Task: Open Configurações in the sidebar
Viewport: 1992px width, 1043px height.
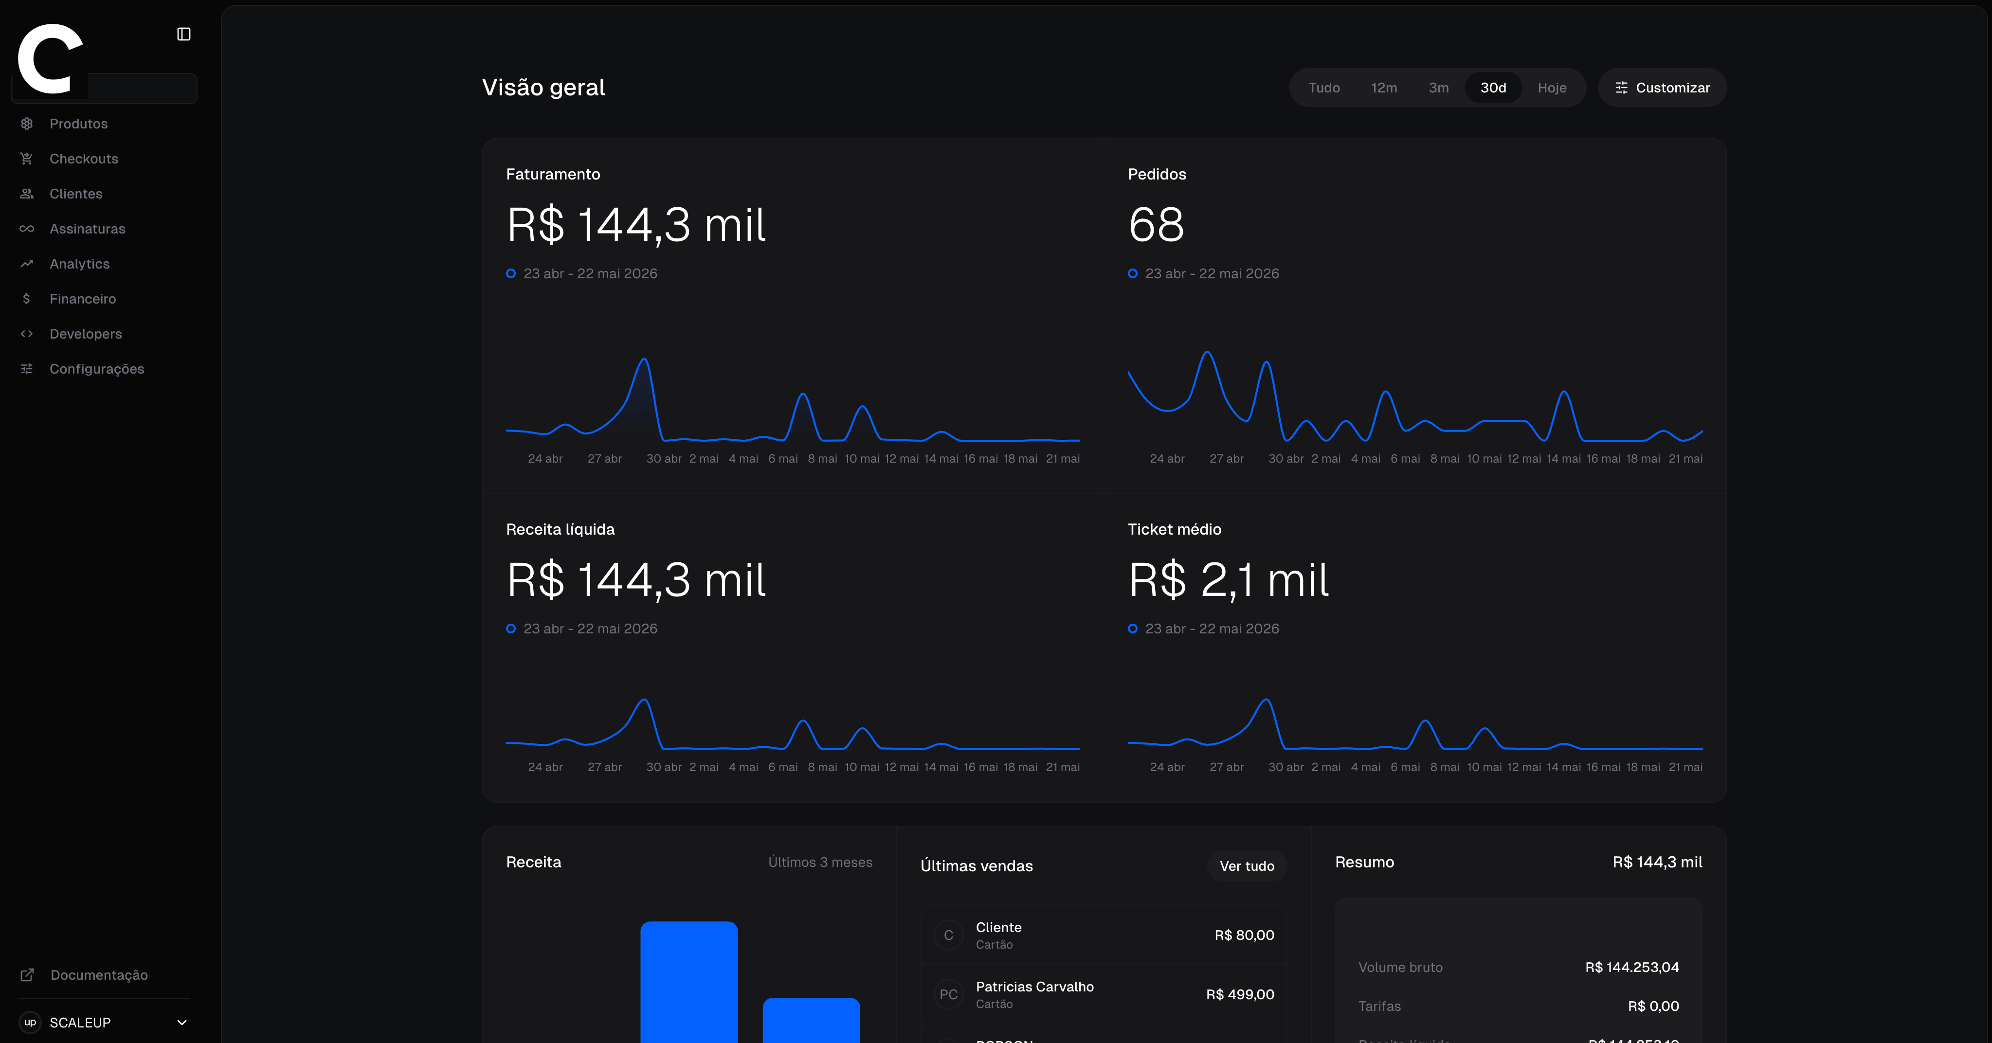Action: 97,369
